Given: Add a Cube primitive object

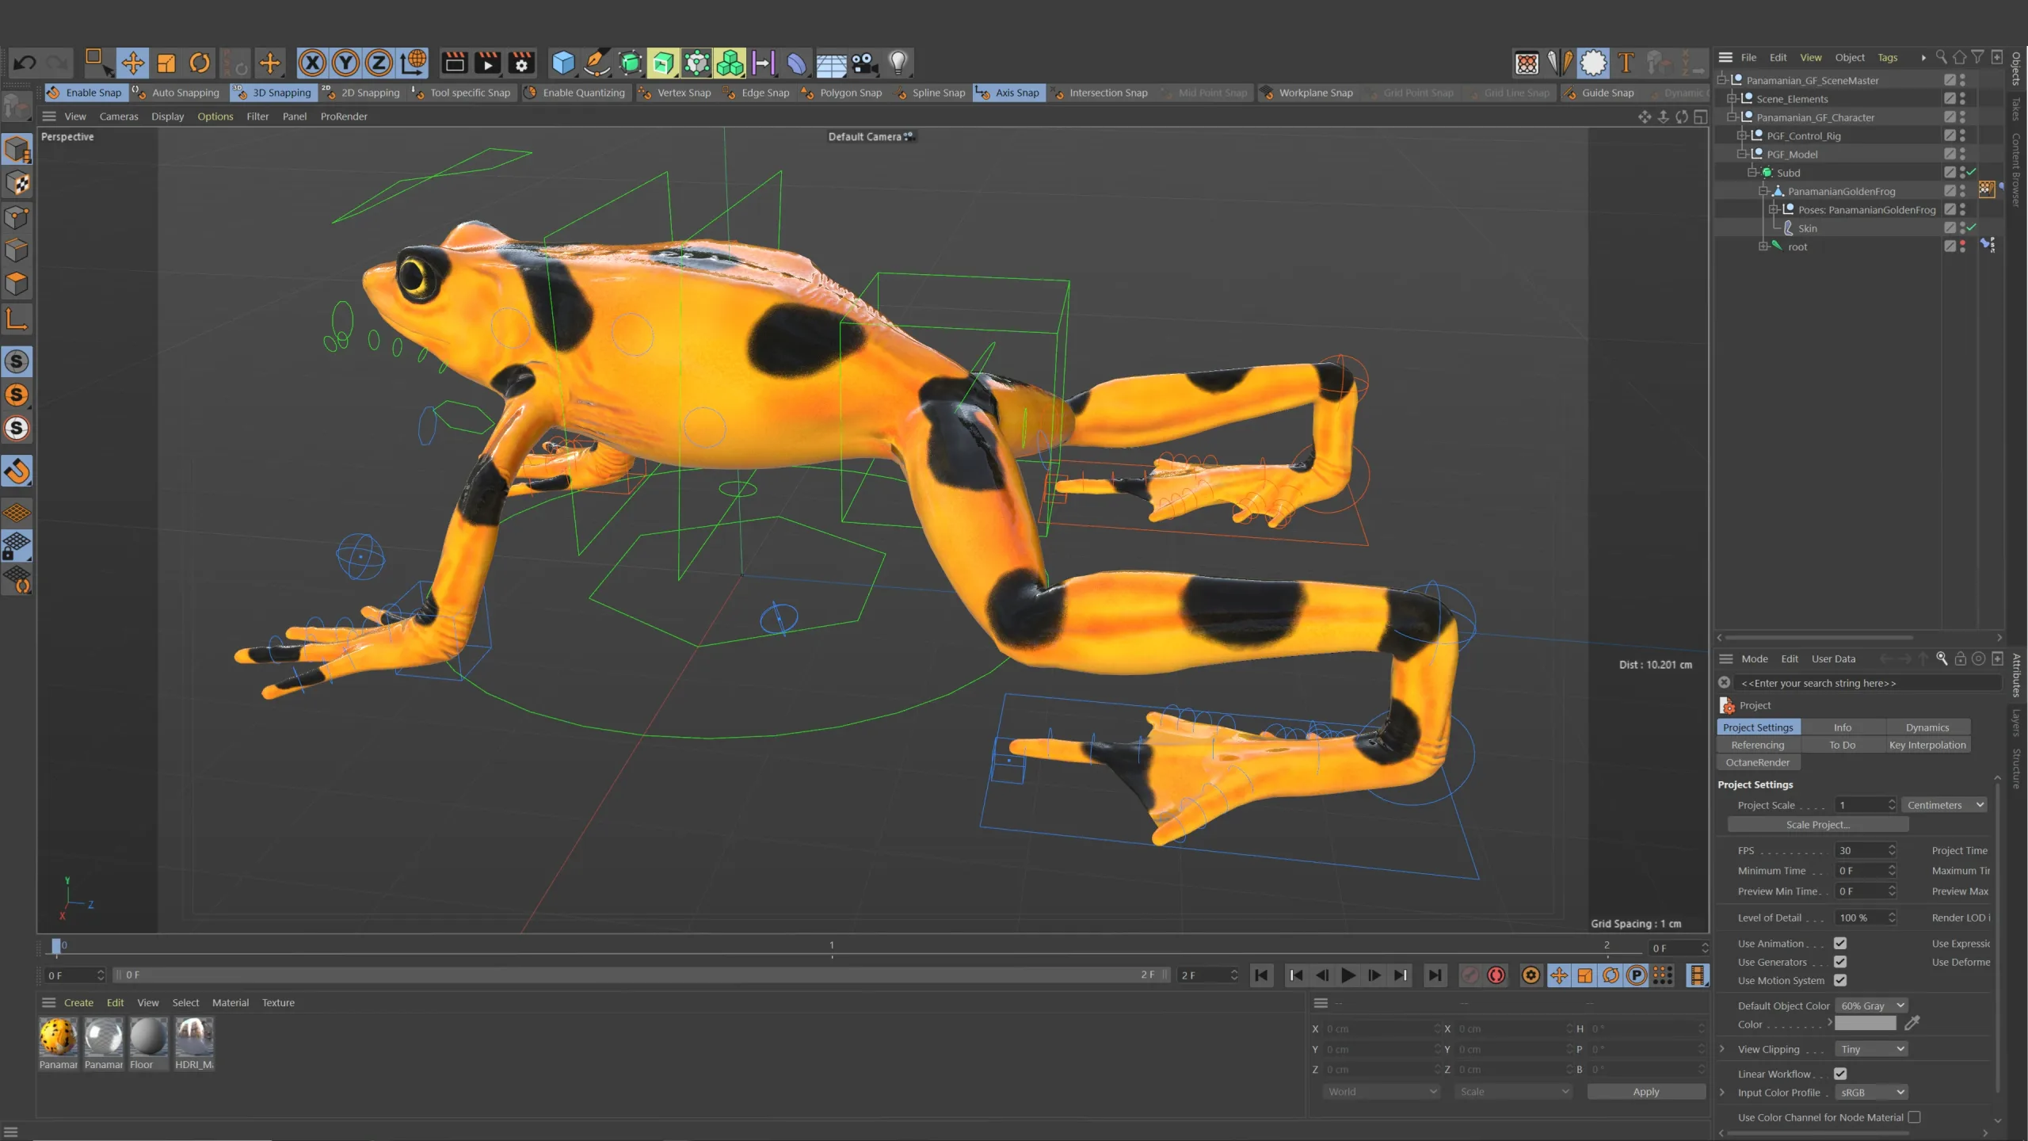Looking at the screenshot, I should pyautogui.click(x=563, y=63).
